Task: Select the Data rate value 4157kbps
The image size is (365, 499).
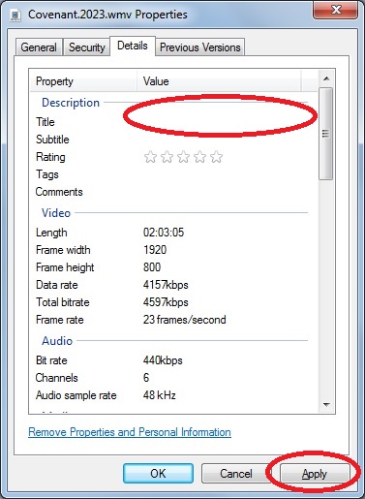Action: point(166,285)
